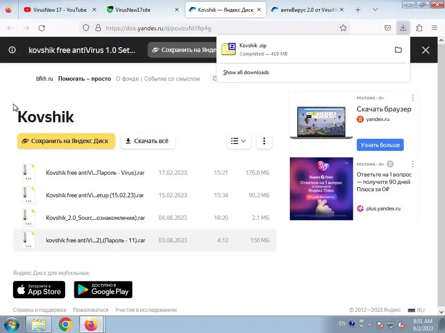Image resolution: width=445 pixels, height=333 pixels.
Task: Click Справка и поддержка footer link
Action: pos(40,310)
